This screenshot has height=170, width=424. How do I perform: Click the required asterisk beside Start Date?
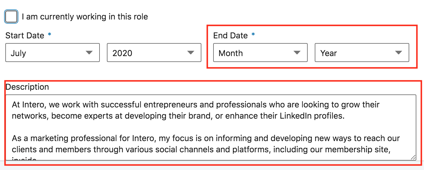tap(50, 35)
